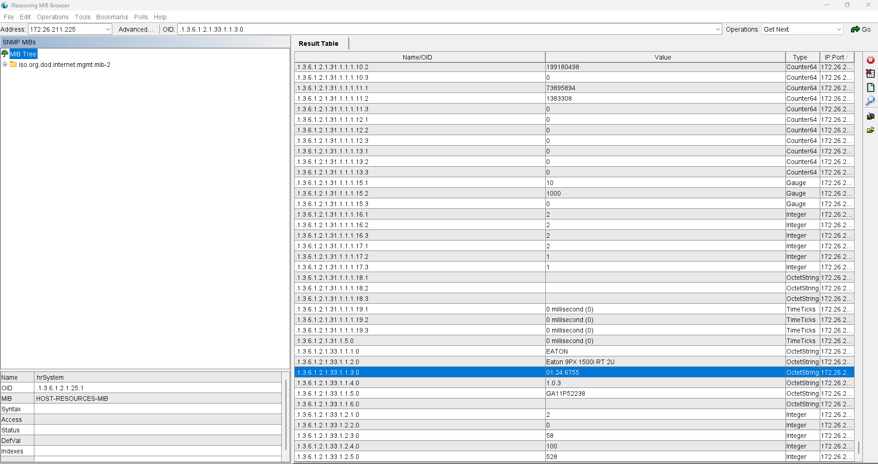Click the clear result table icon
This screenshot has width=878, height=464.
coord(870,73)
